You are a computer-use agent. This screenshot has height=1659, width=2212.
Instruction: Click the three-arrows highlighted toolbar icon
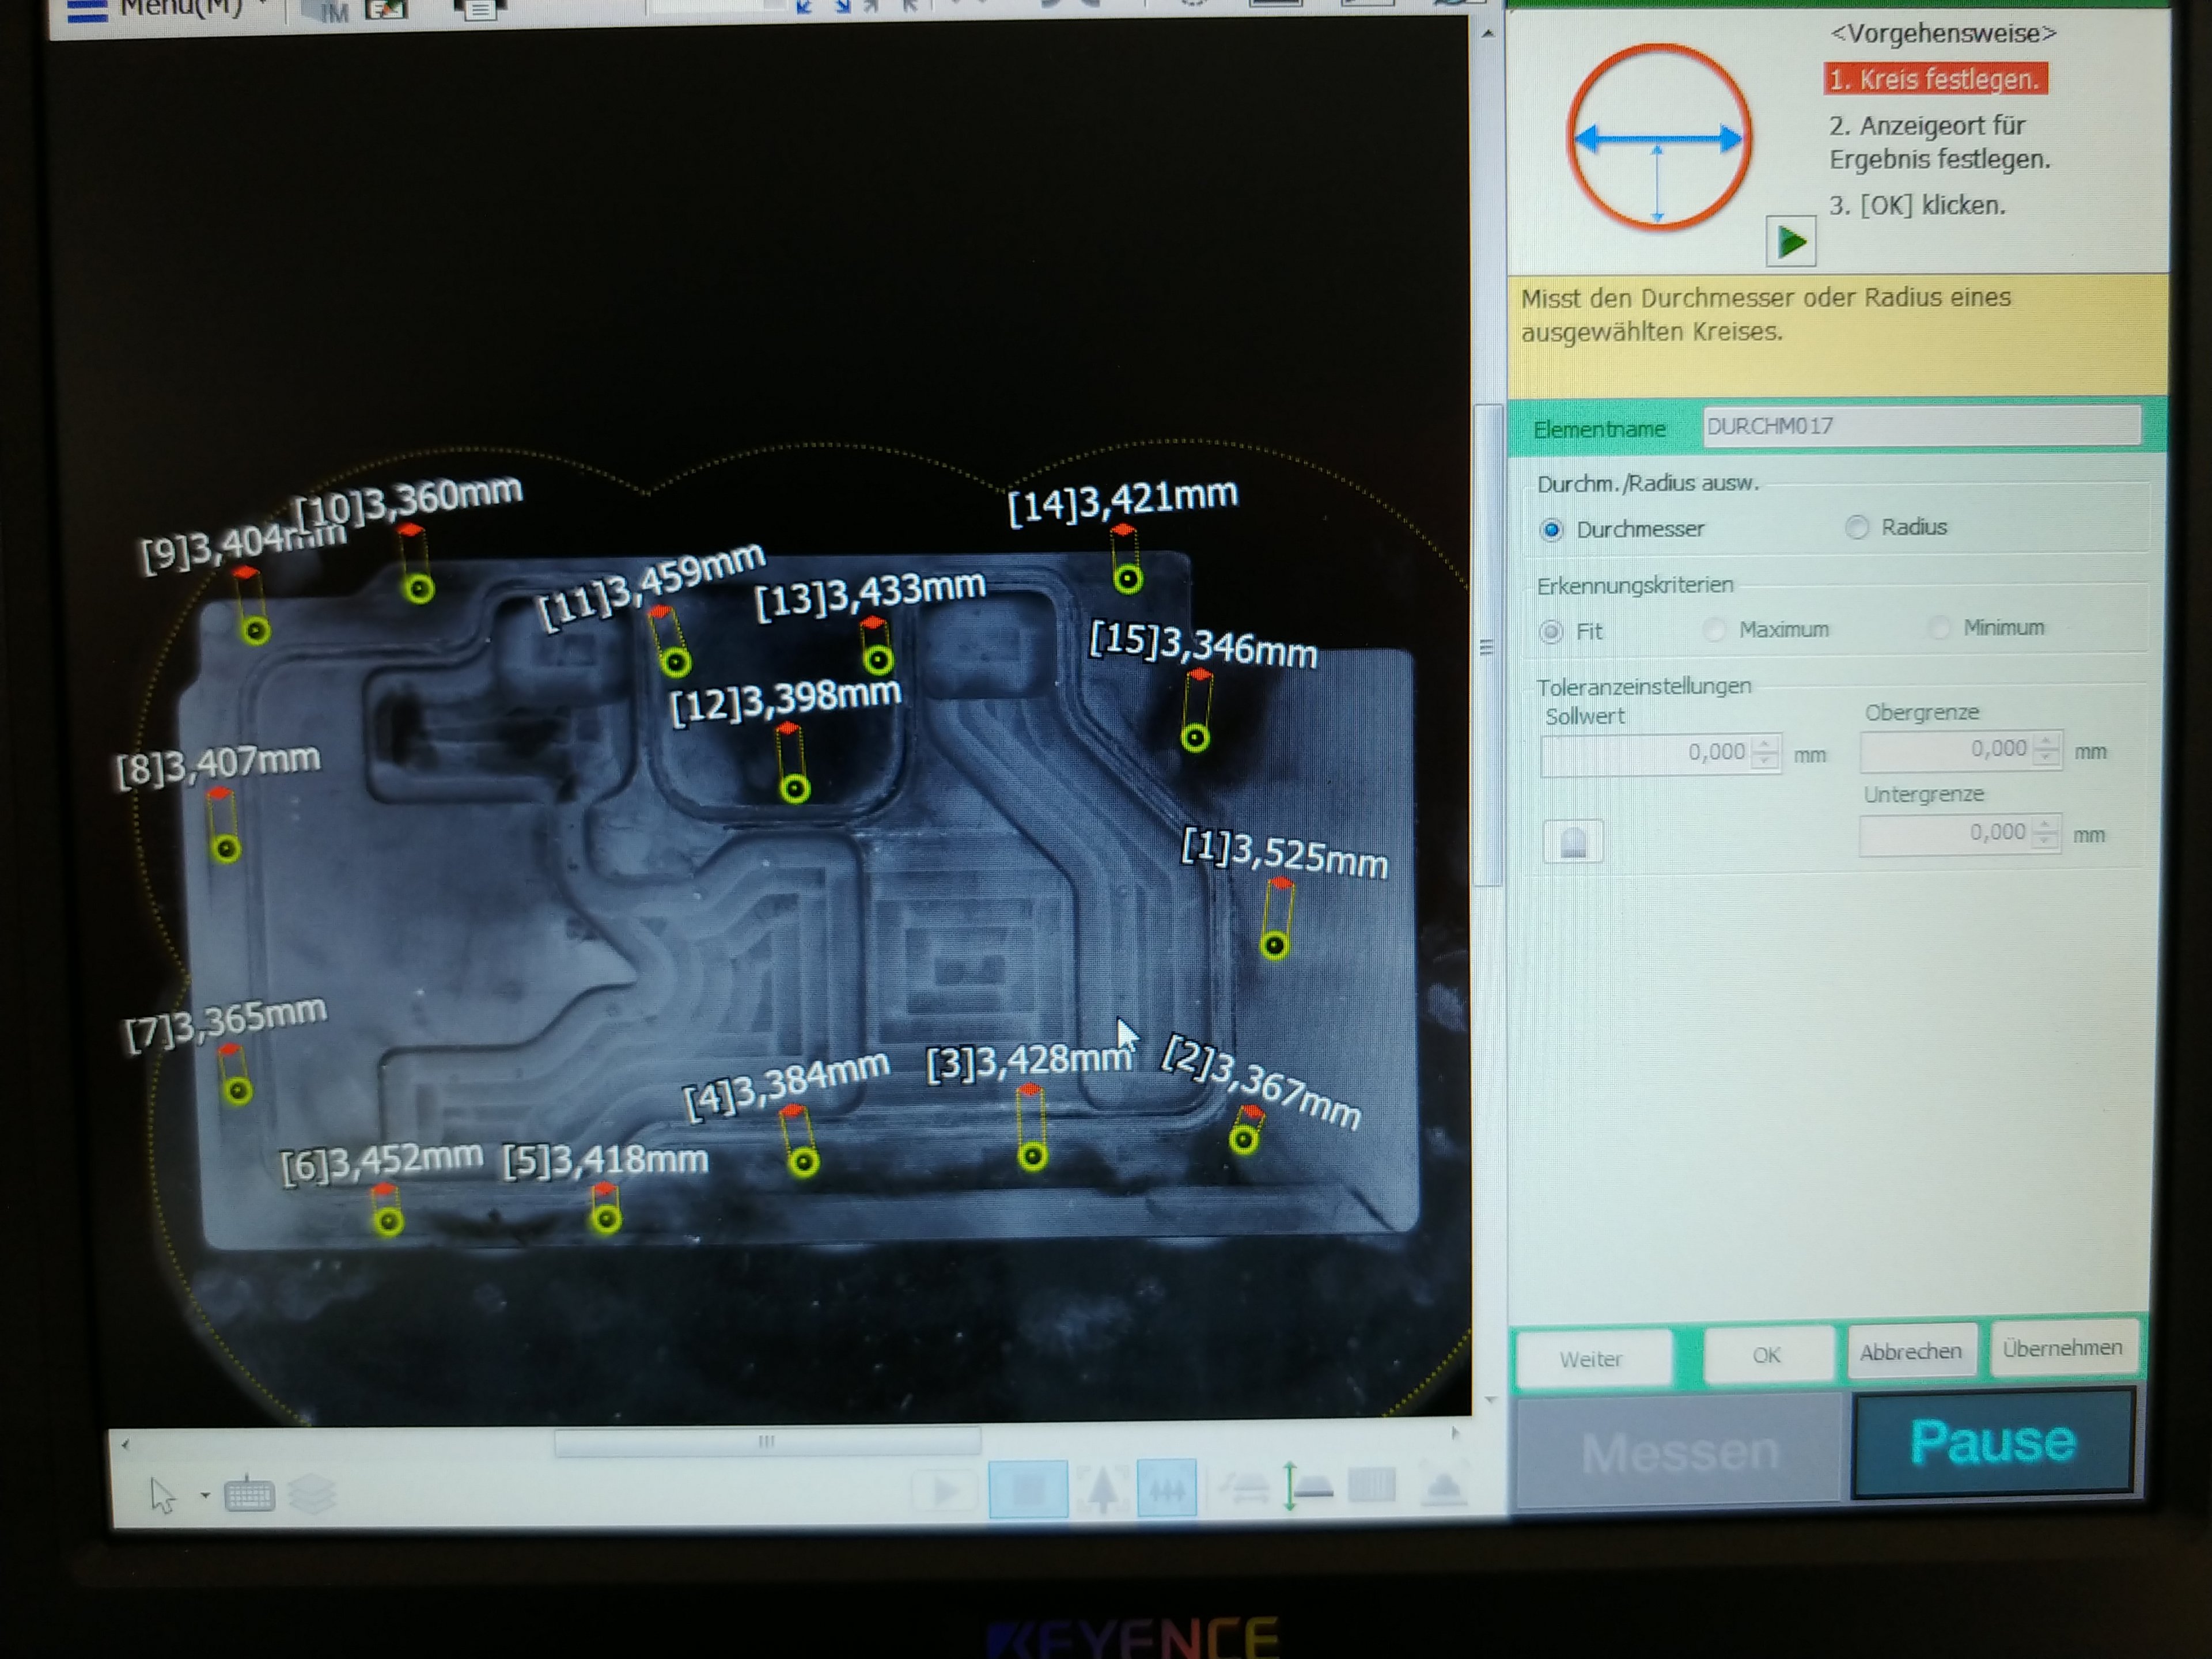pos(1166,1489)
